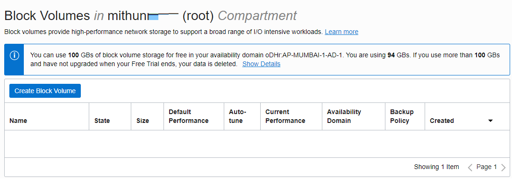The width and height of the screenshot is (512, 183).
Task: Sort by the Name column header
Action: pyautogui.click(x=18, y=121)
